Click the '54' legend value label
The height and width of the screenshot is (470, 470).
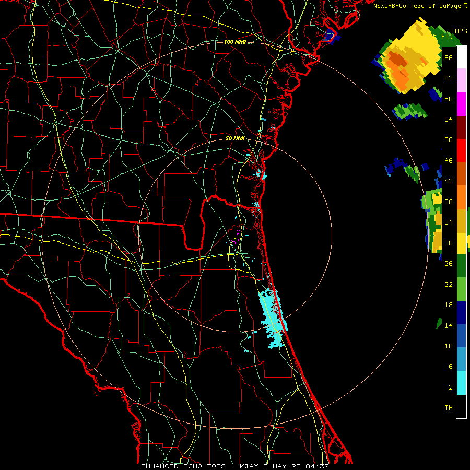click(449, 119)
